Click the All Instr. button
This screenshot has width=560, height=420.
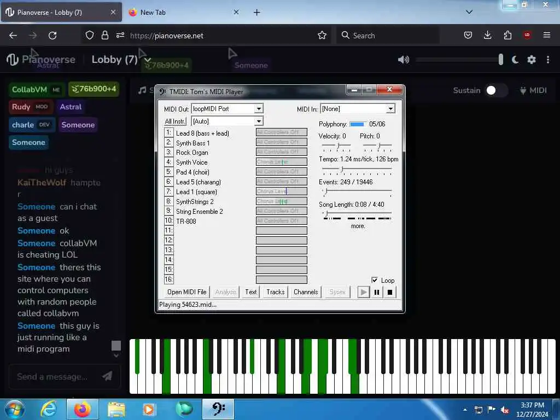coord(175,121)
